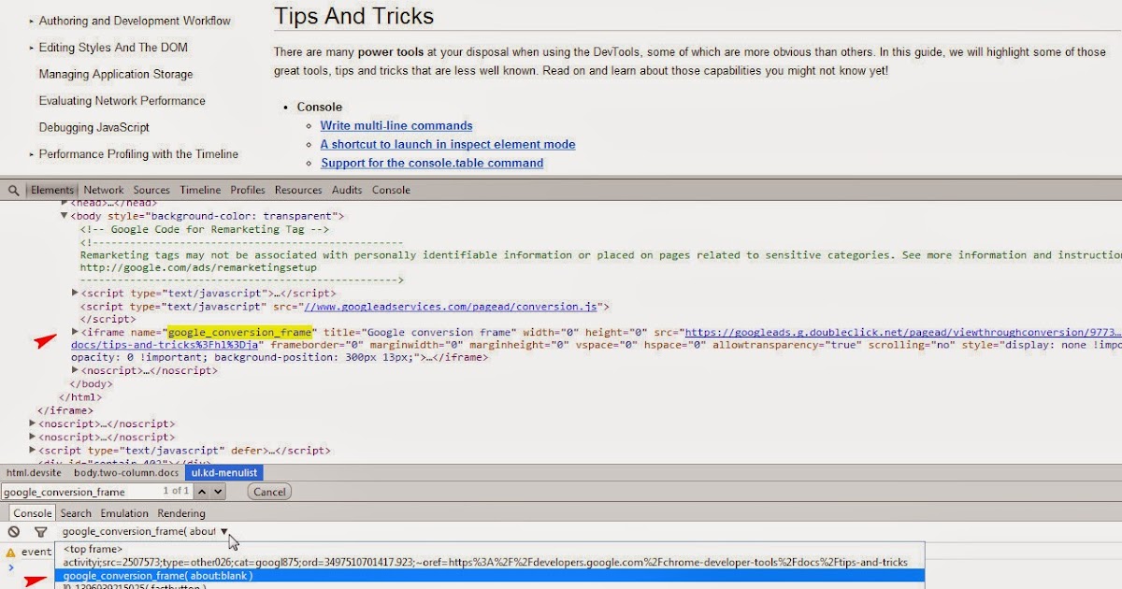This screenshot has width=1122, height=589.
Task: Open Support for the console.table command link
Action: coord(432,163)
